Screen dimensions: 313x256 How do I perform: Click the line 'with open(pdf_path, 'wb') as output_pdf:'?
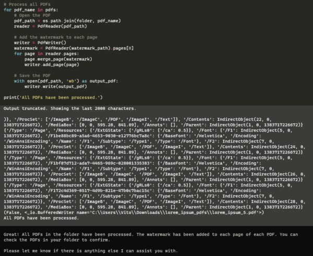[x=66, y=81]
